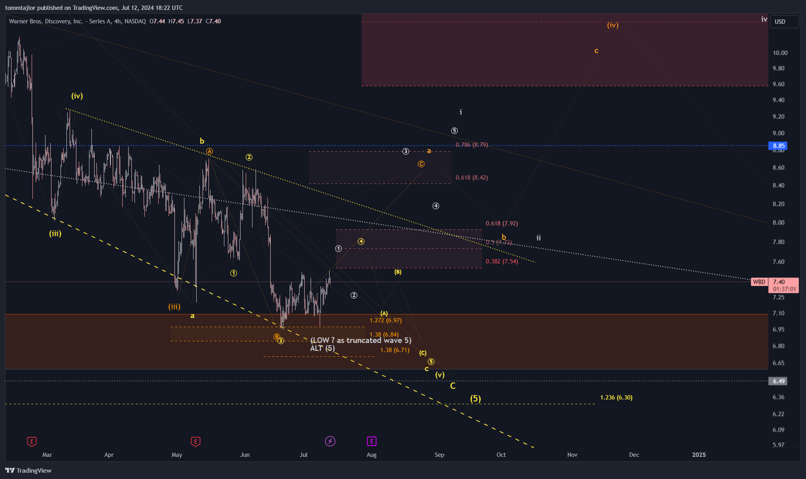Select the orange (iv) label in top zone

pos(613,25)
